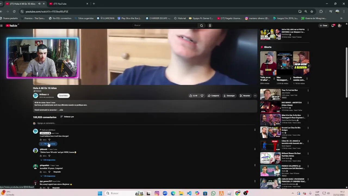The width and height of the screenshot is (348, 196).
Task: Open the account avatar menu on YouTube
Action: [x=340, y=26]
